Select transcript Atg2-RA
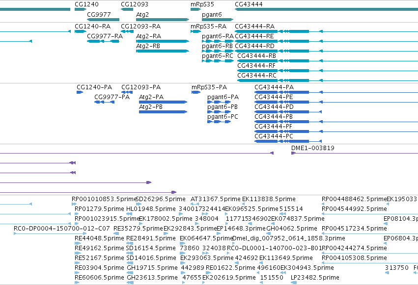Screen dimensions: 418x285 [148, 36]
